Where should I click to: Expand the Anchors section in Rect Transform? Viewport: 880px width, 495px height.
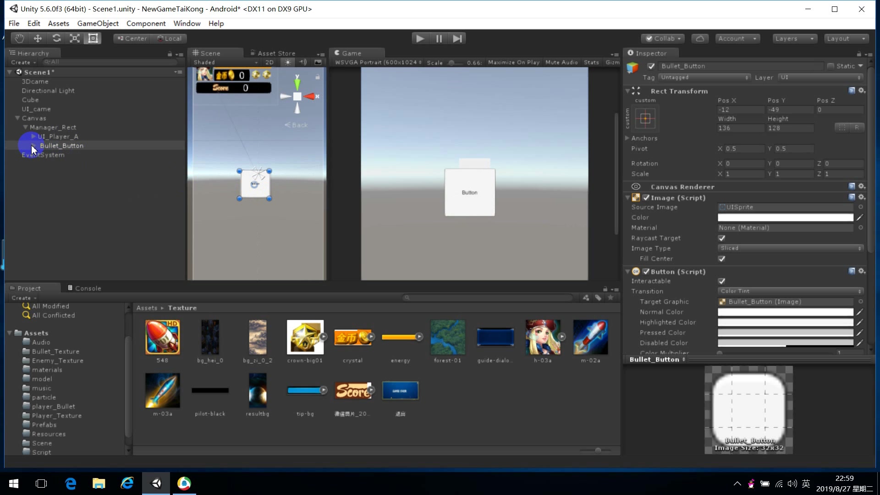point(627,138)
